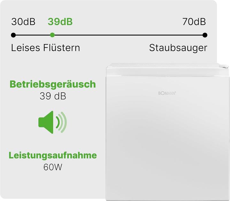Click the 60W power value
This screenshot has height=201, width=230.
coord(53,167)
